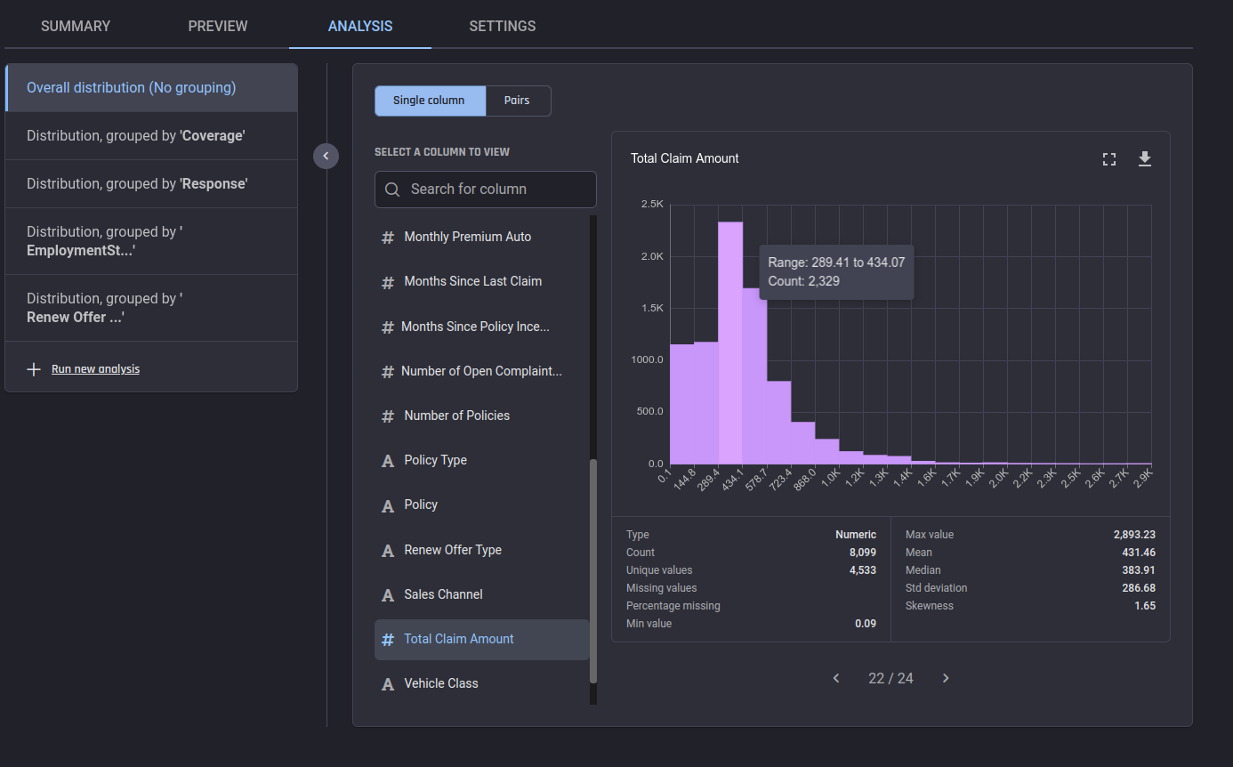Viewport: 1233px width, 767px height.
Task: Click the text type icon for Renew Offer Type
Action: [x=388, y=551]
